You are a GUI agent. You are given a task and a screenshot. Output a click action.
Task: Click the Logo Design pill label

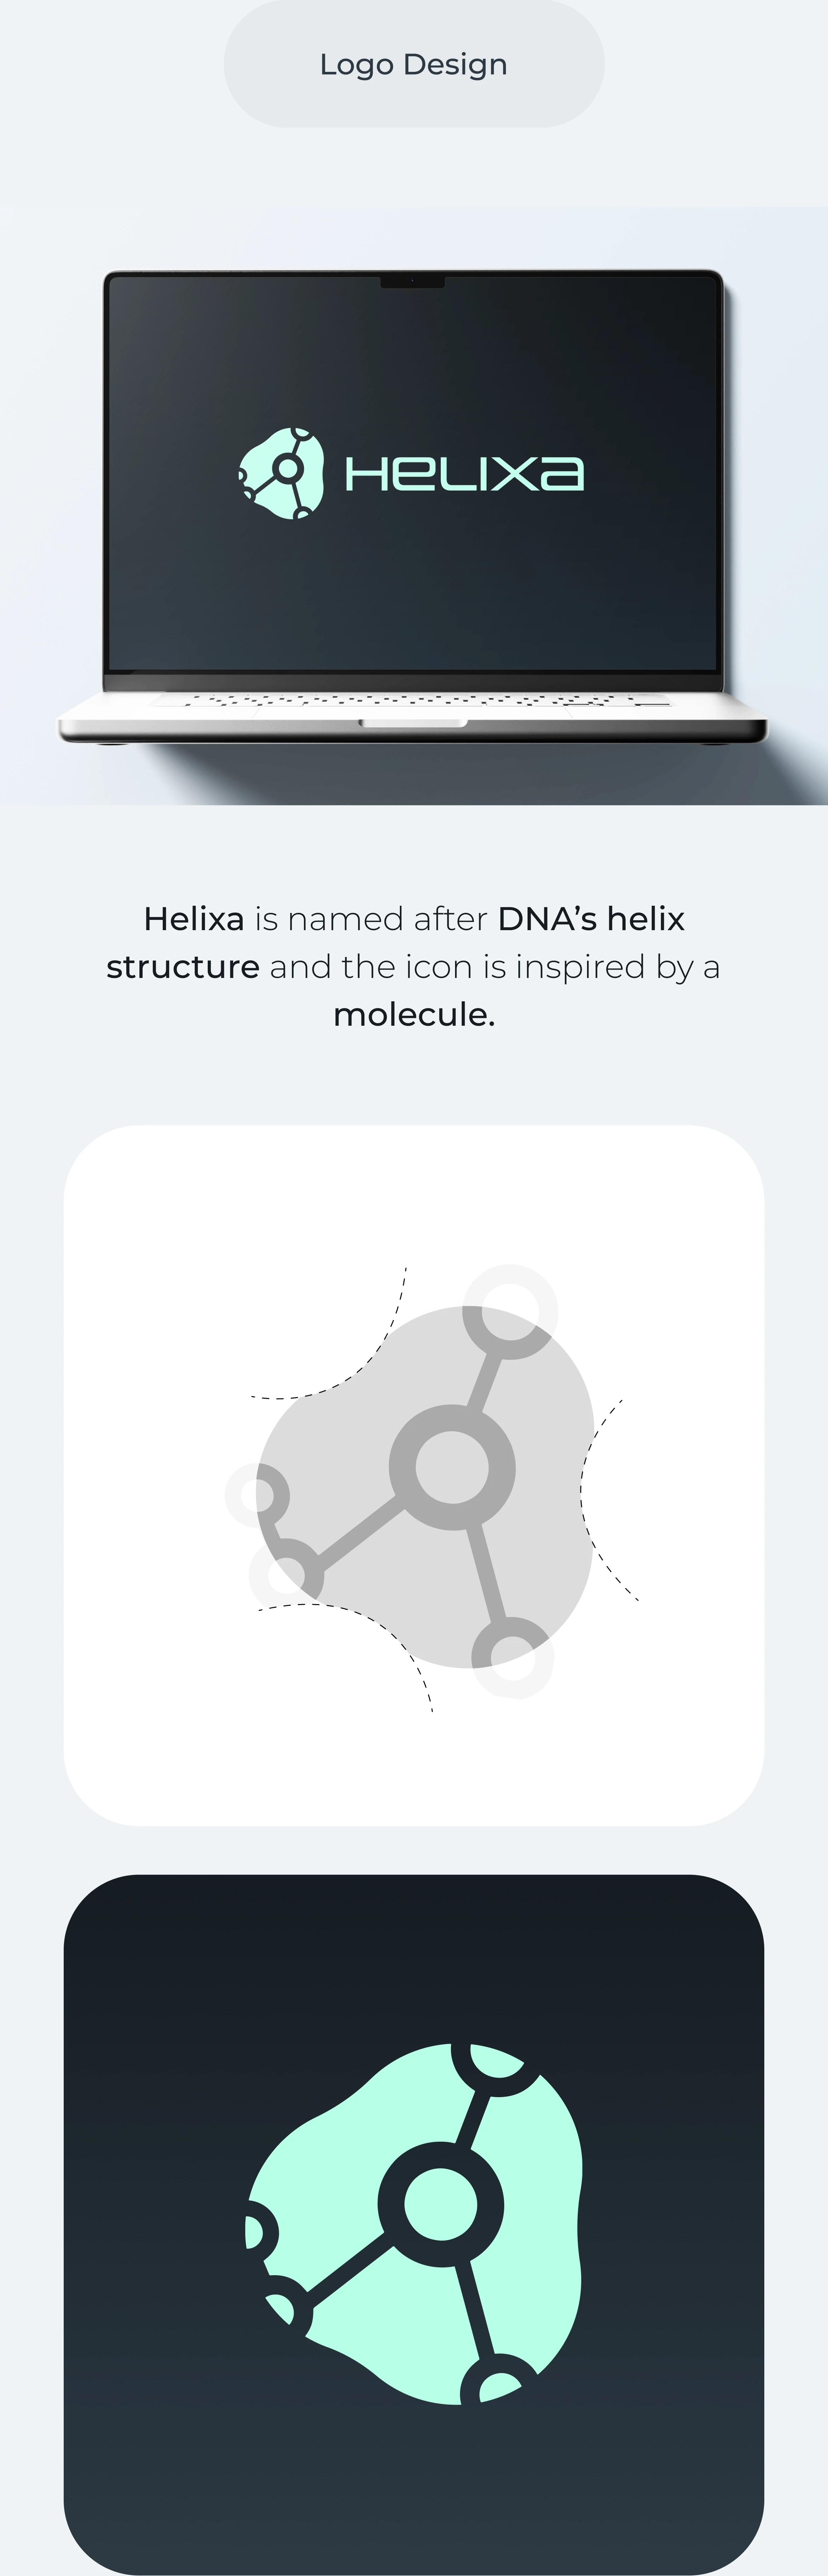(413, 64)
